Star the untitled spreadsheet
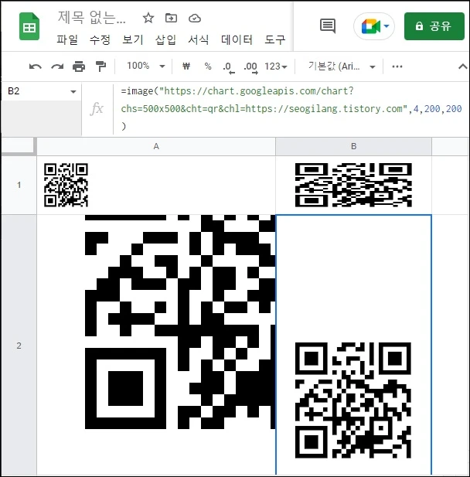 point(148,18)
